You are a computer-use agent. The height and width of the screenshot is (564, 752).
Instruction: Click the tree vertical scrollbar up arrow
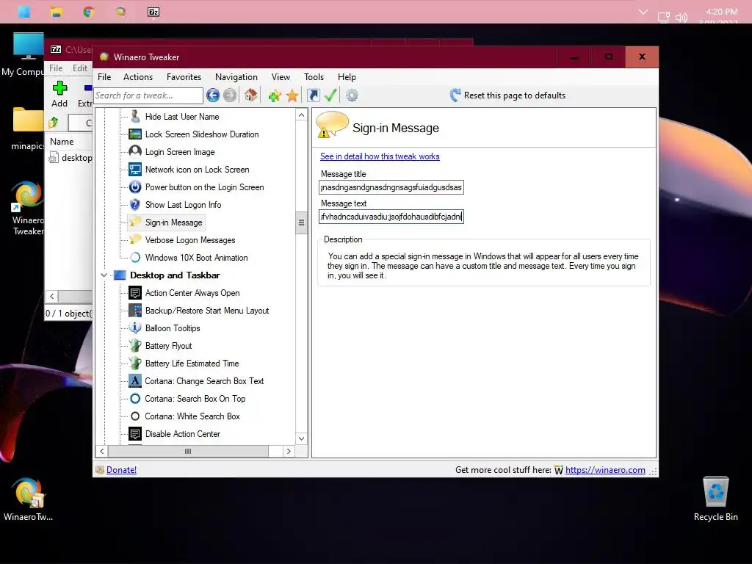tap(301, 115)
